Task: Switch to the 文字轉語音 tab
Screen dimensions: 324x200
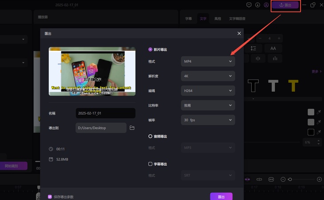Action: click(237, 19)
